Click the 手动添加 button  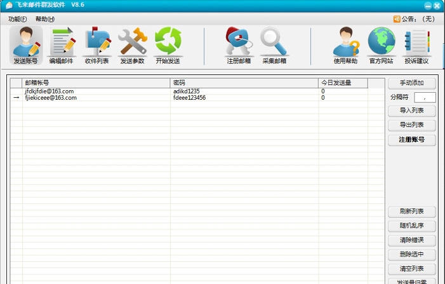pos(412,83)
